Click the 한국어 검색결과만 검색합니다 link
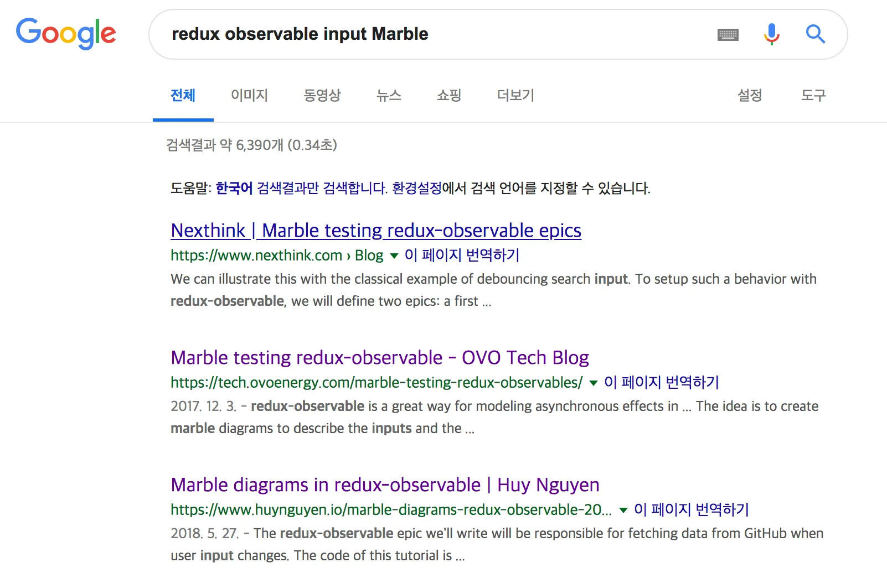Screen dimensions: 887x573 click(x=301, y=188)
